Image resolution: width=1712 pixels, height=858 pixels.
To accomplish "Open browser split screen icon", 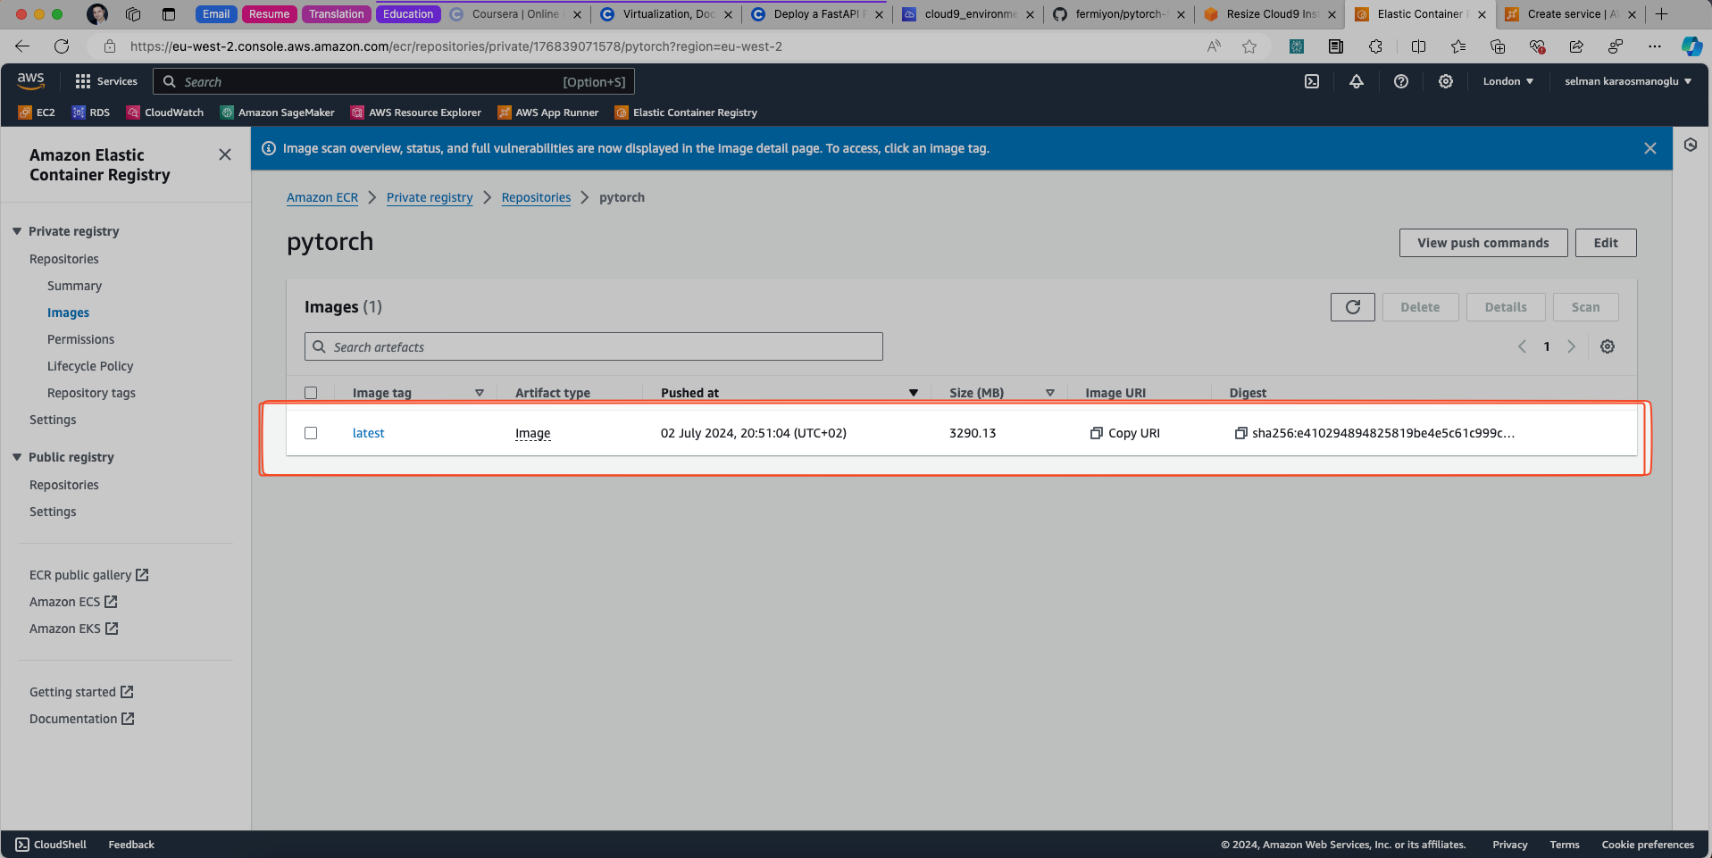I will pos(1418,46).
